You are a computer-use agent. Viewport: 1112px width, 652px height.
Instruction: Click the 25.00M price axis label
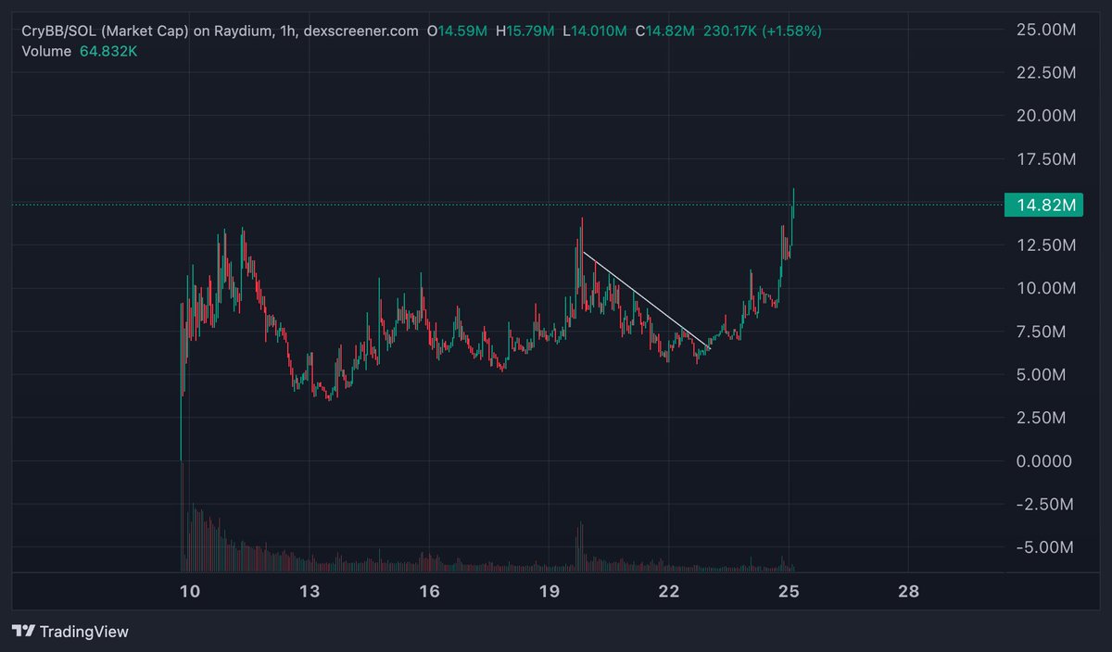pyautogui.click(x=1045, y=30)
